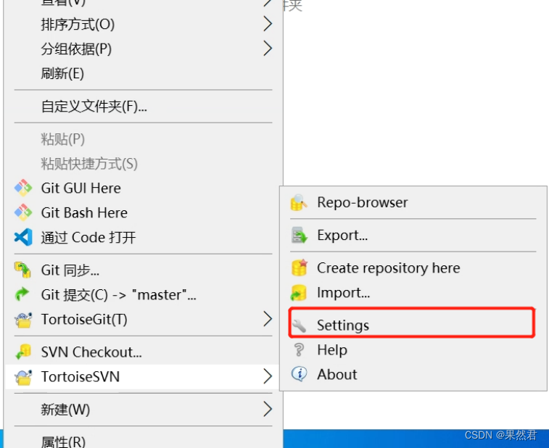Screen dimensions: 549x448
Task: Select Git Bash Here text
Action: pyautogui.click(x=84, y=213)
